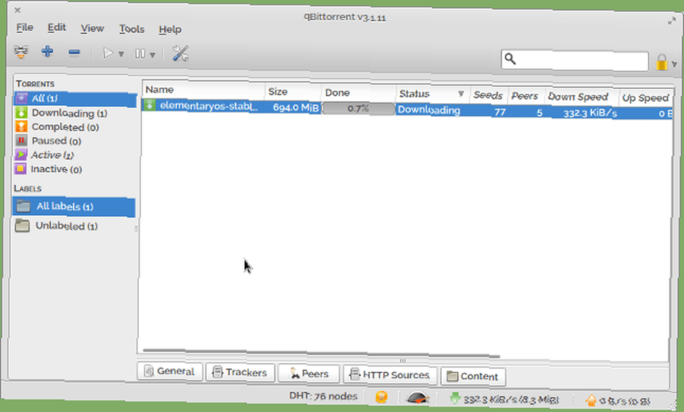684x412 pixels.
Task: Sort by the Seeds column header
Action: point(488,95)
